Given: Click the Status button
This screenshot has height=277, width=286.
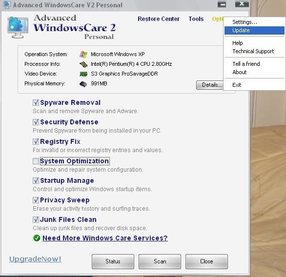Looking at the screenshot, I should tap(113, 261).
